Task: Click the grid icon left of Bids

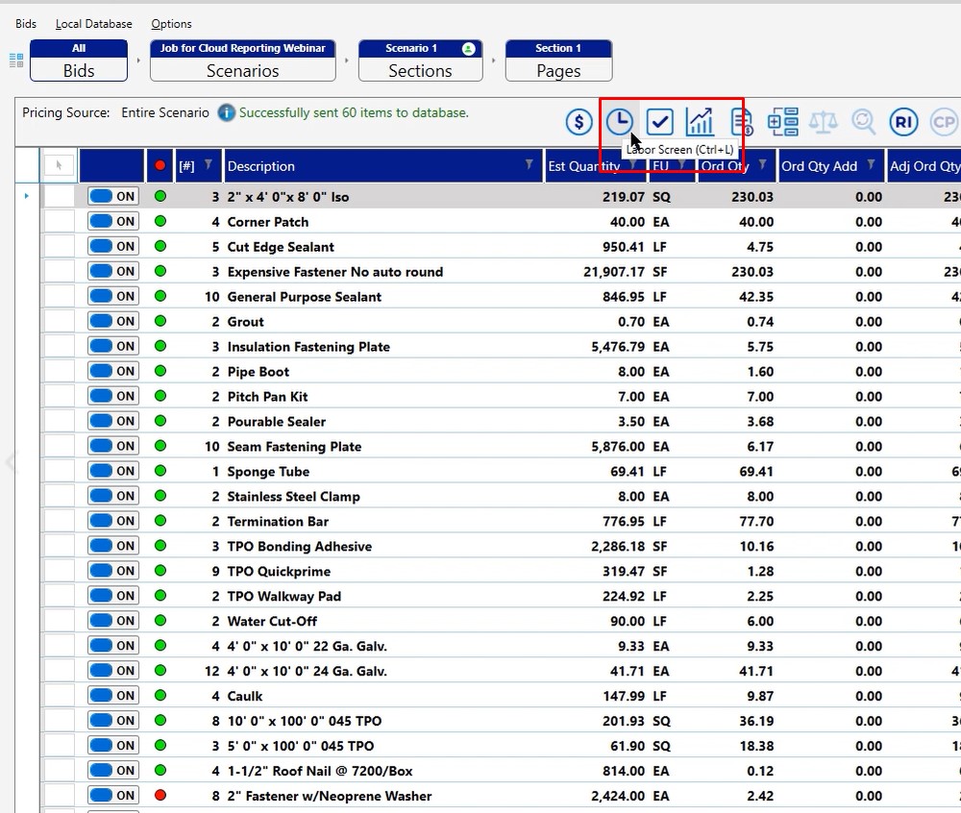Action: tap(16, 61)
